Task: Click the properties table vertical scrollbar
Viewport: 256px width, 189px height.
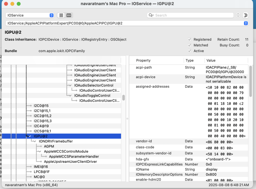Action: pyautogui.click(x=250, y=81)
